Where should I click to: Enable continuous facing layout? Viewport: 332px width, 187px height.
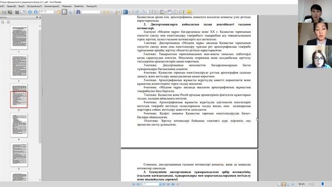coord(293,184)
